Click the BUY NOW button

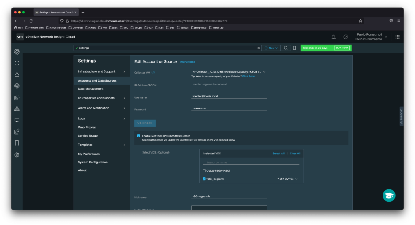click(x=342, y=48)
